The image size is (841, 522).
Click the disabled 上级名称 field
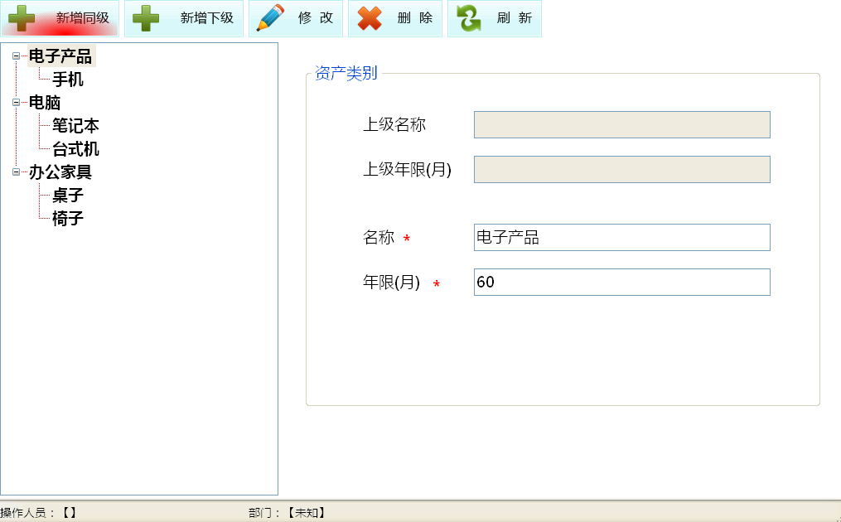(x=621, y=124)
